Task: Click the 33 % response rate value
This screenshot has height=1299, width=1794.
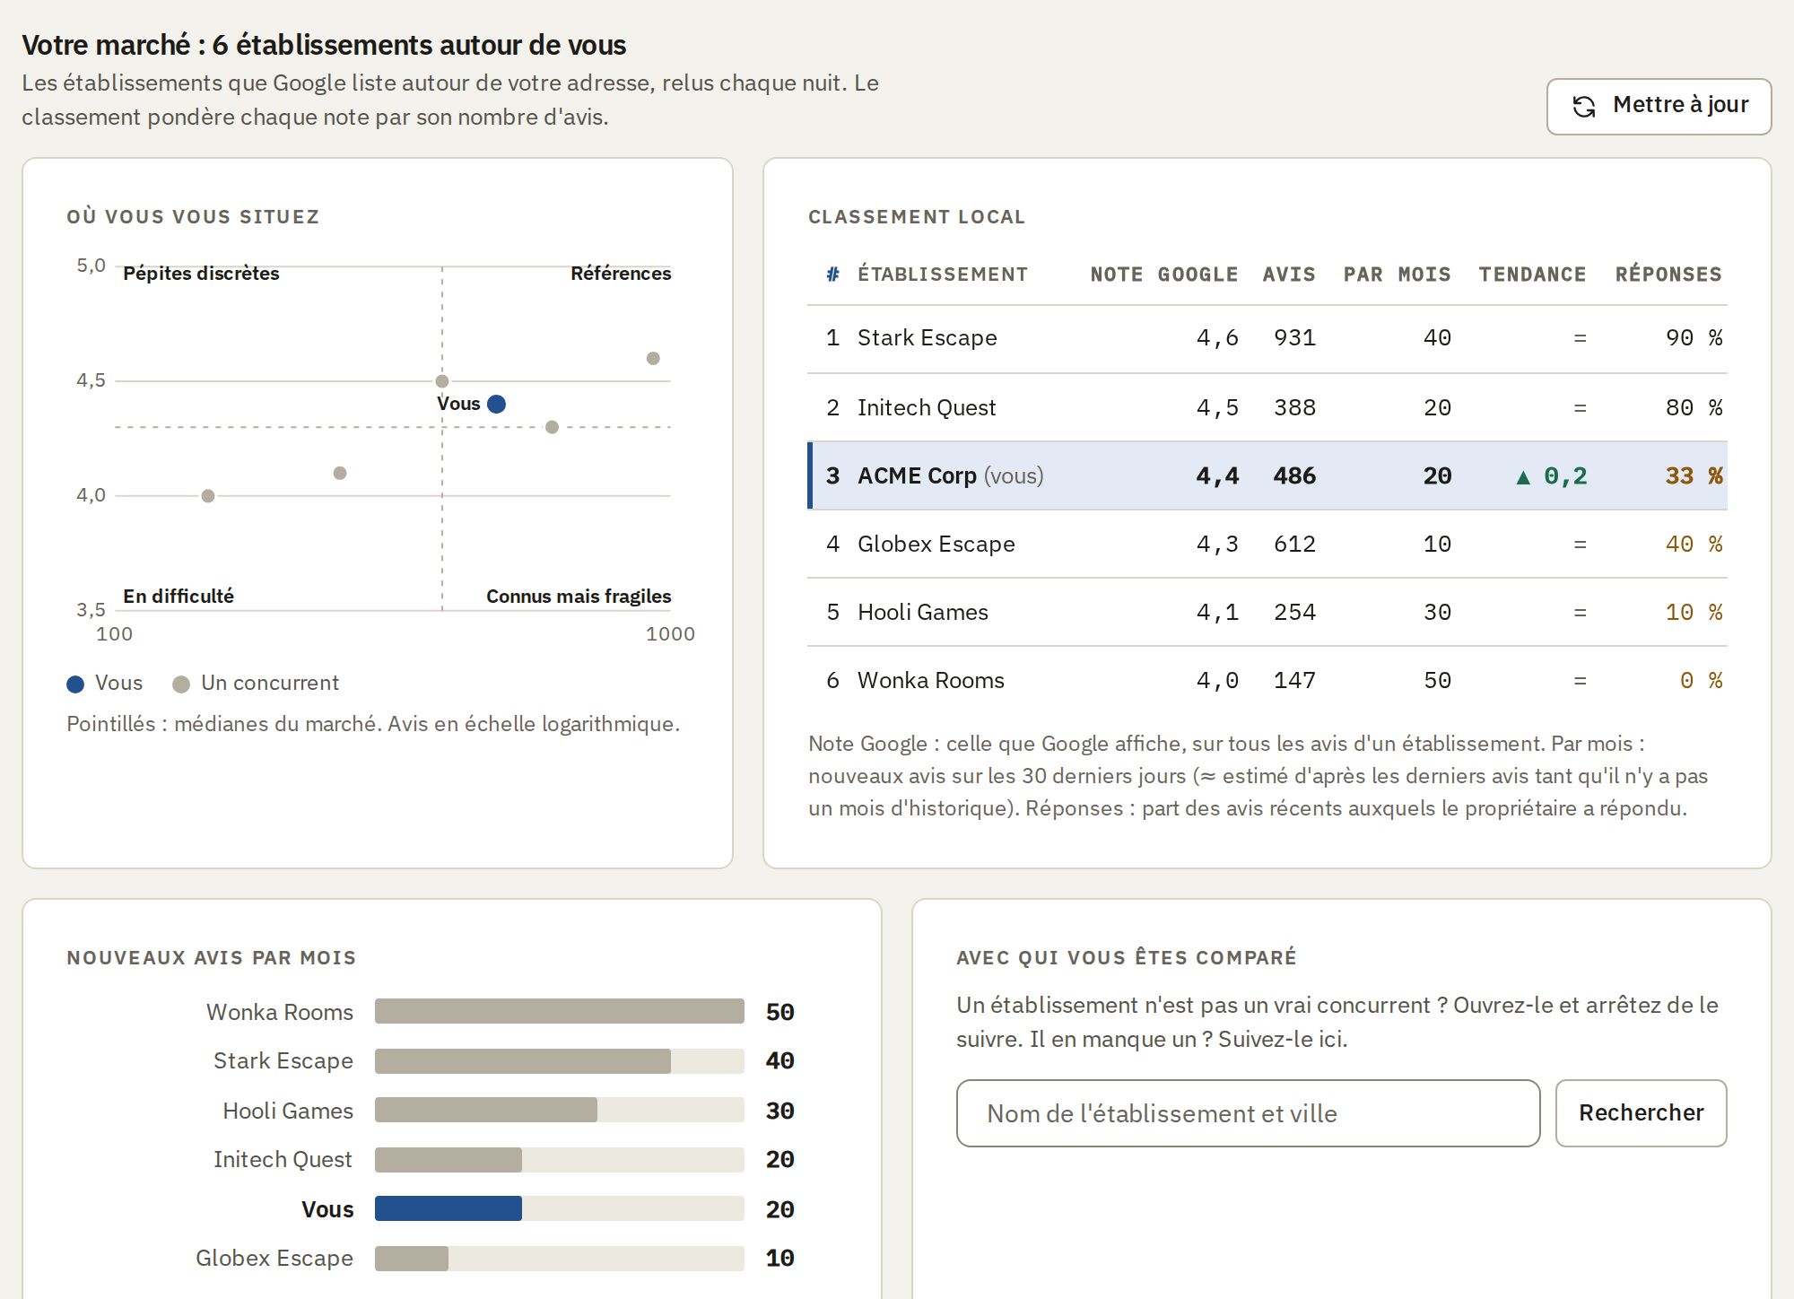Action: (x=1694, y=476)
